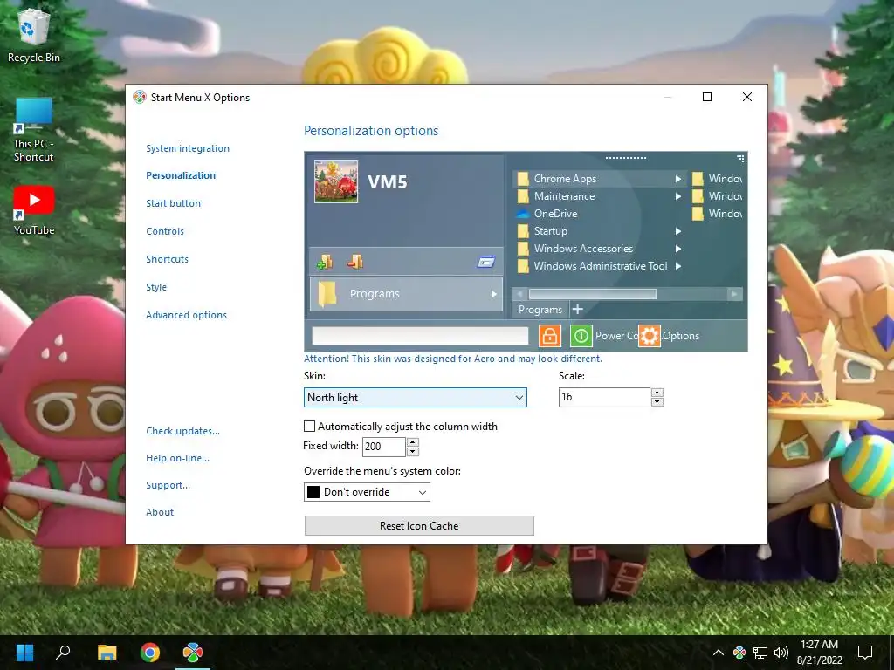Increase the Scale value with up arrow

(x=657, y=393)
